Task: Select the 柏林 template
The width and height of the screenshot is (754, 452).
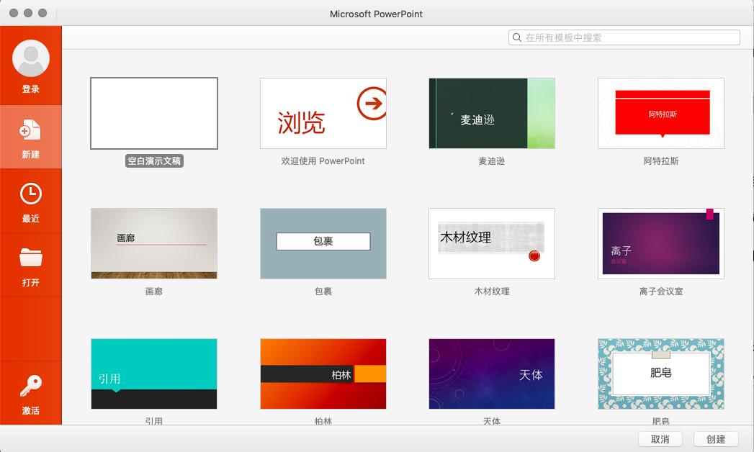Action: tap(323, 374)
